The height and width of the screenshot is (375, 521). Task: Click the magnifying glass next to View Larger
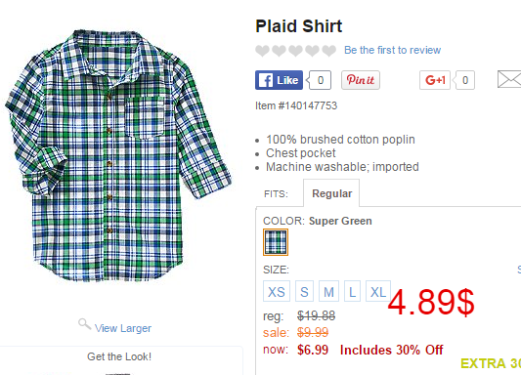click(84, 324)
